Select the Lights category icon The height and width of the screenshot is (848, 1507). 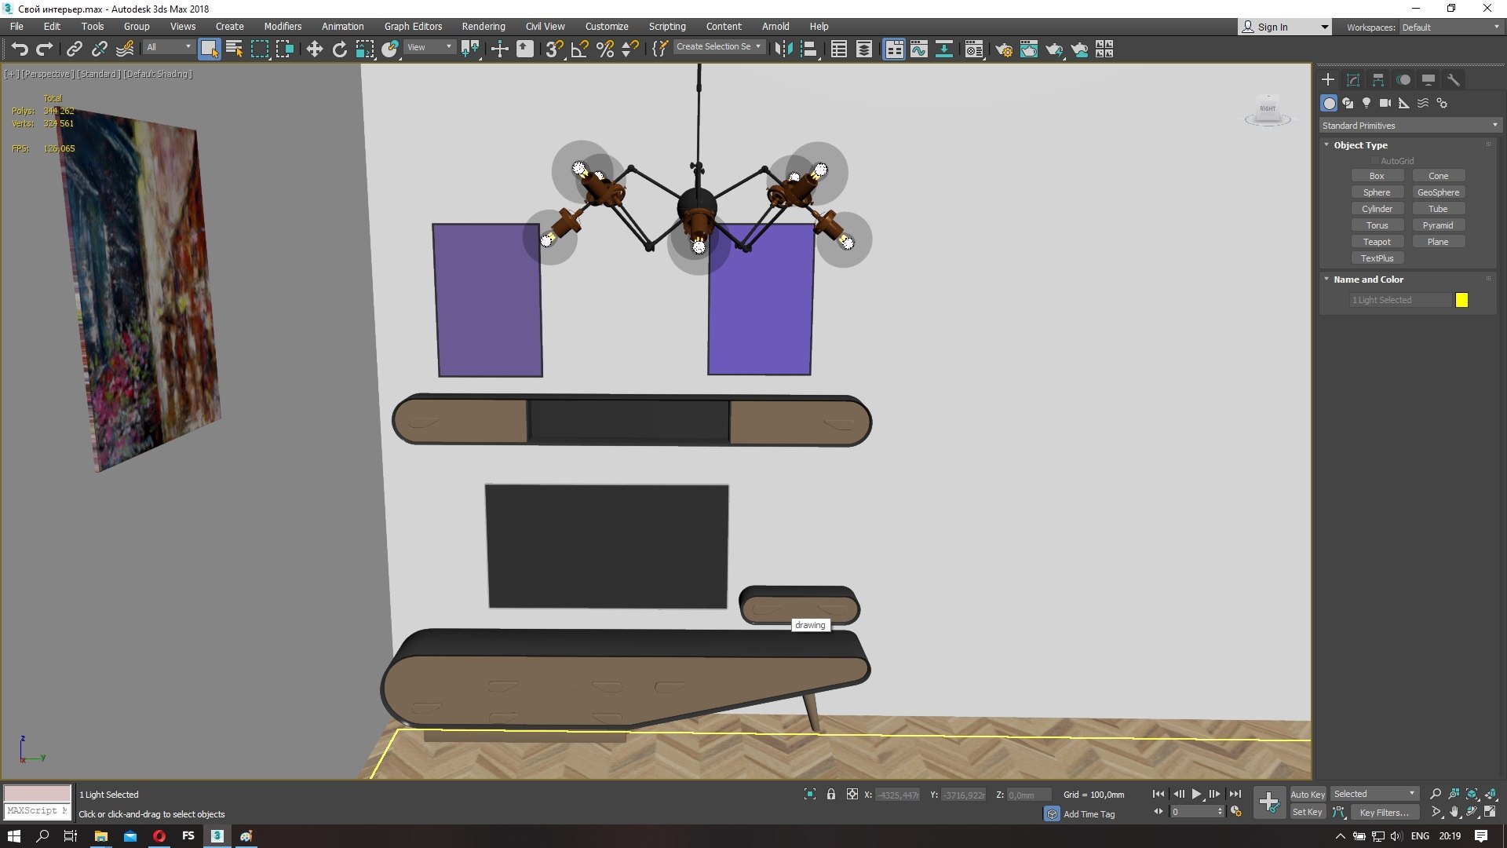1367,103
